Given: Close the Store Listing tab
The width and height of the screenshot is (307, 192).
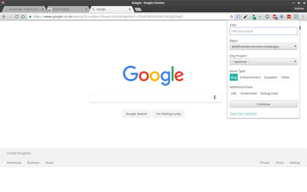Looking at the screenshot, I should tap(86, 9).
